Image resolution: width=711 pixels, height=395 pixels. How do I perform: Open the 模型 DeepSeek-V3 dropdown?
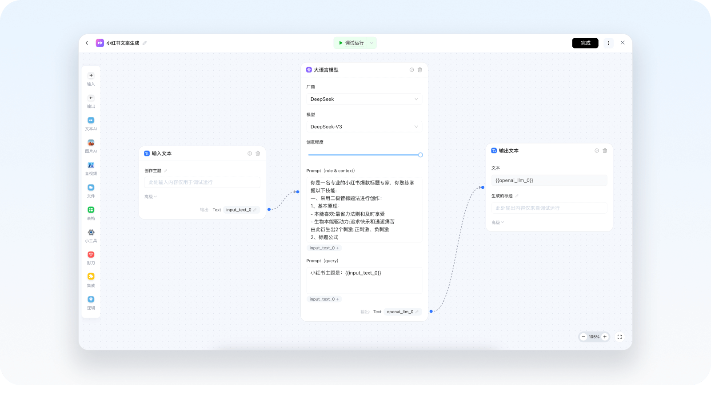[364, 127]
